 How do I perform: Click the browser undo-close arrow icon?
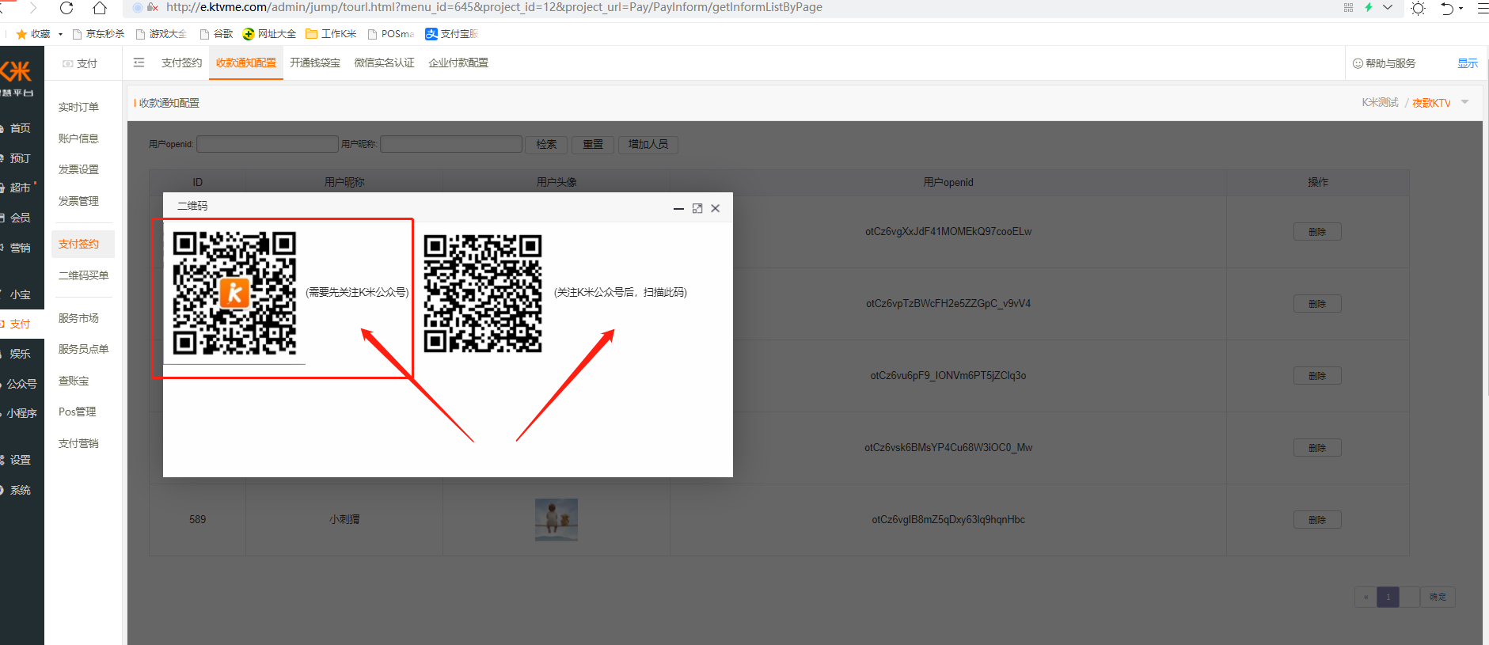pos(1447,8)
